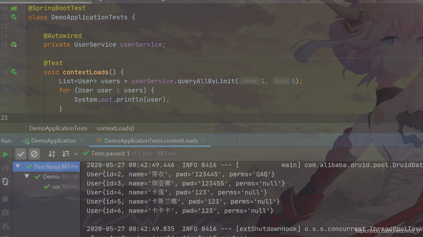Viewport: 423px width, 237px height.
Task: Click the offset parameter hint
Action: tap(249, 81)
